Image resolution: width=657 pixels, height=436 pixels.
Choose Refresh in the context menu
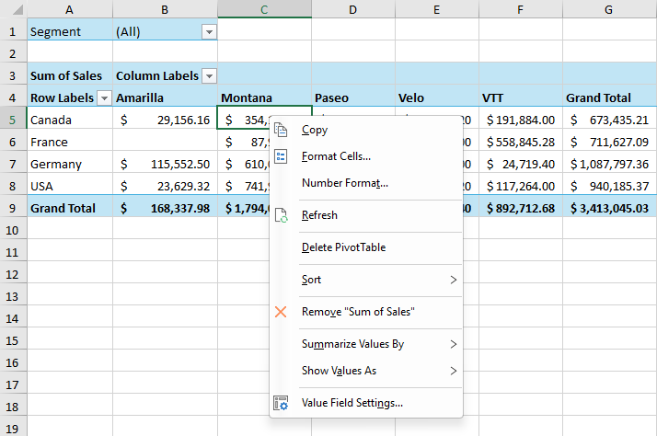pyautogui.click(x=366, y=215)
